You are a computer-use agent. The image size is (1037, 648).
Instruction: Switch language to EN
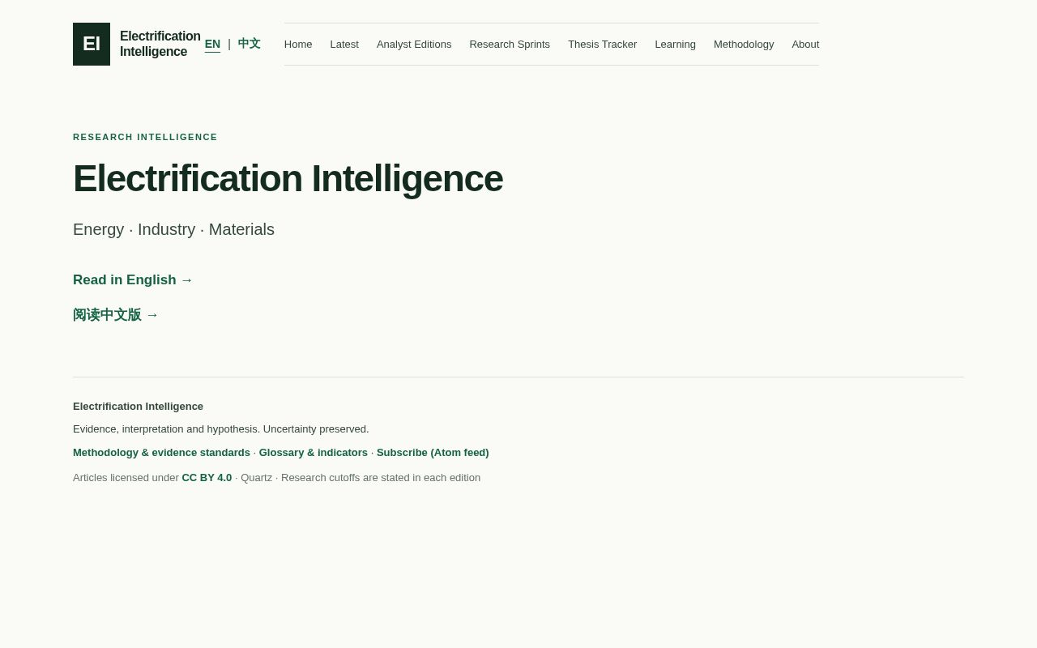(212, 44)
